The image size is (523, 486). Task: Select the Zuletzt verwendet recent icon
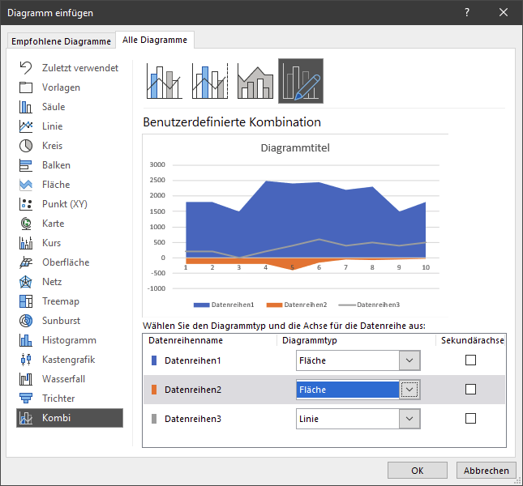[x=26, y=68]
